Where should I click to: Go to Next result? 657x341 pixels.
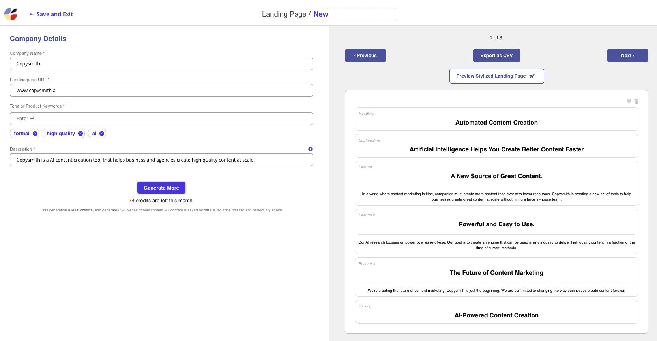coord(627,56)
